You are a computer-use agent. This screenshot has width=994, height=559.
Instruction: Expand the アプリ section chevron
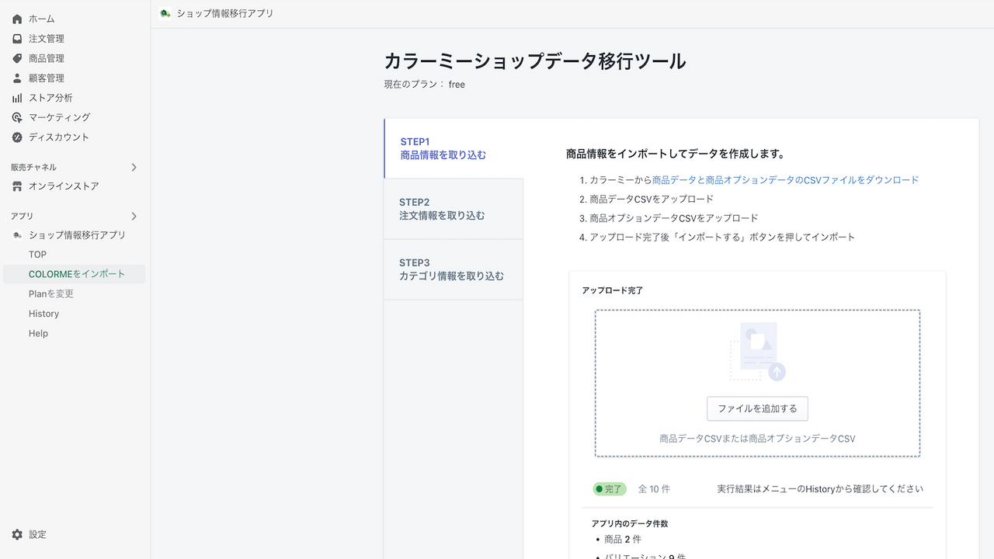[x=134, y=216]
